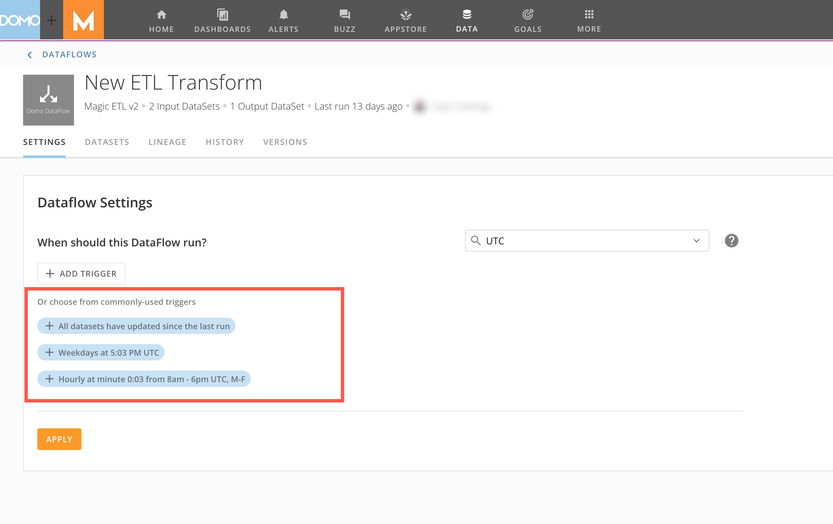Click the orange M company logo
833x524 pixels.
coord(84,20)
